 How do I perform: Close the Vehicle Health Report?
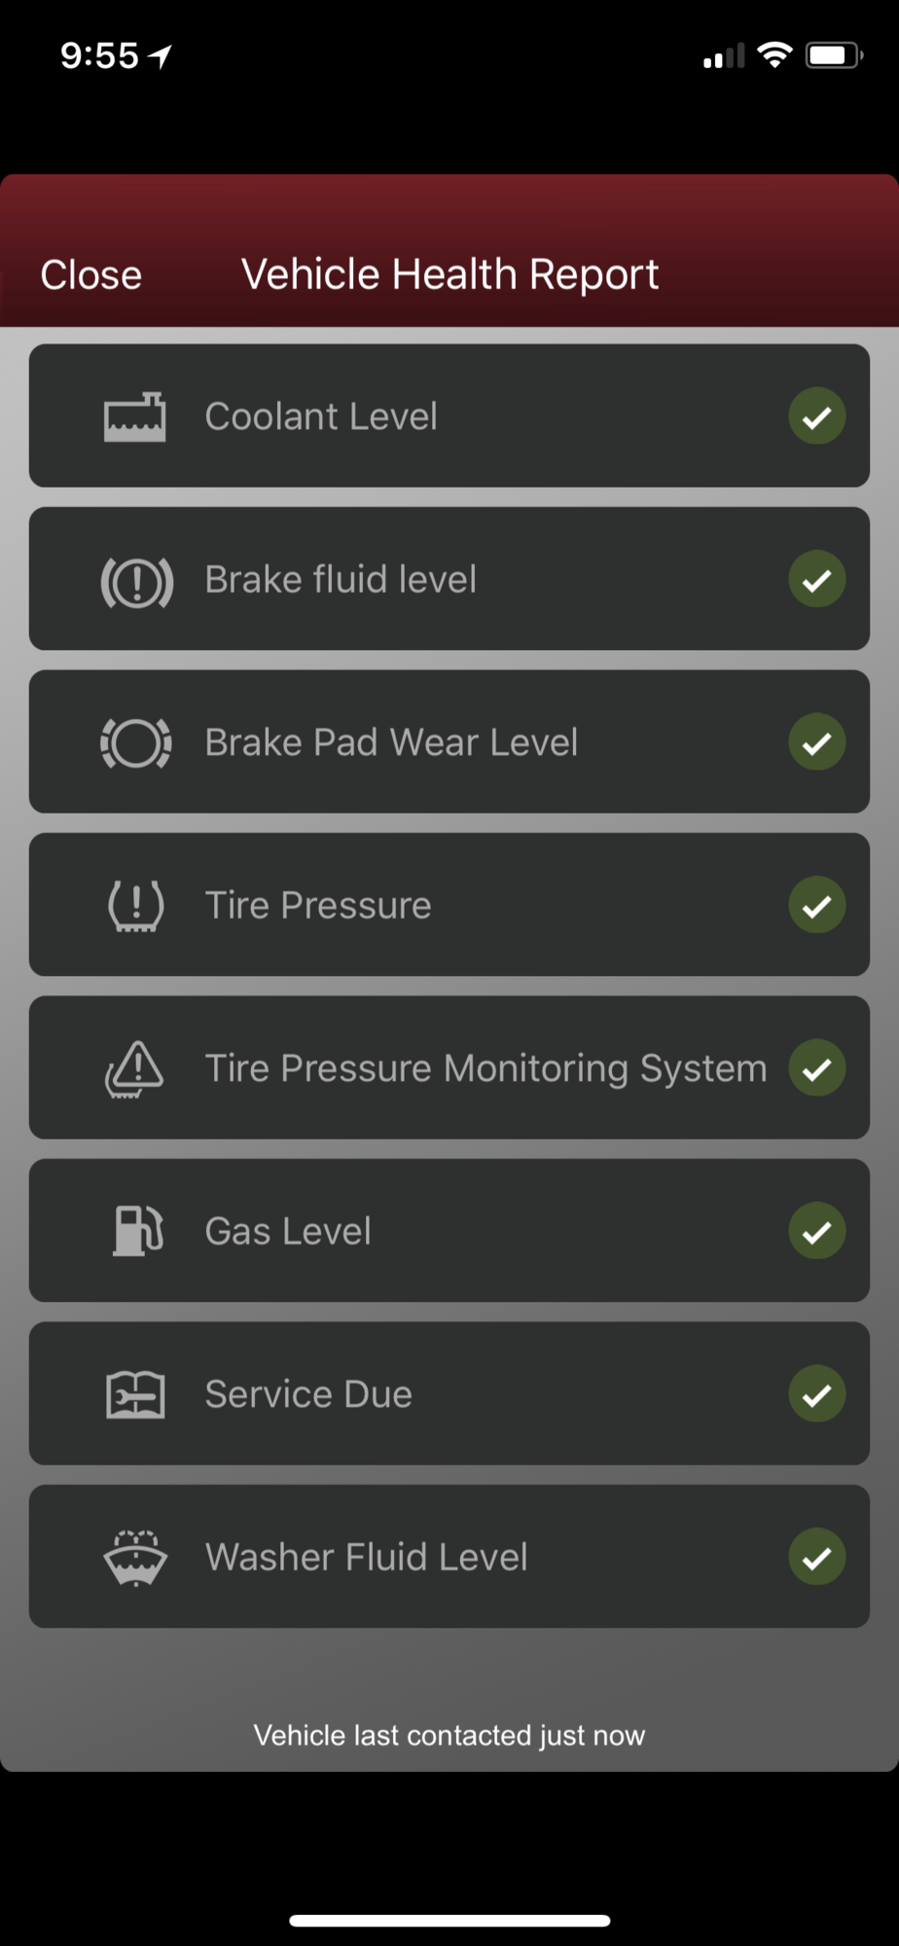tap(91, 275)
